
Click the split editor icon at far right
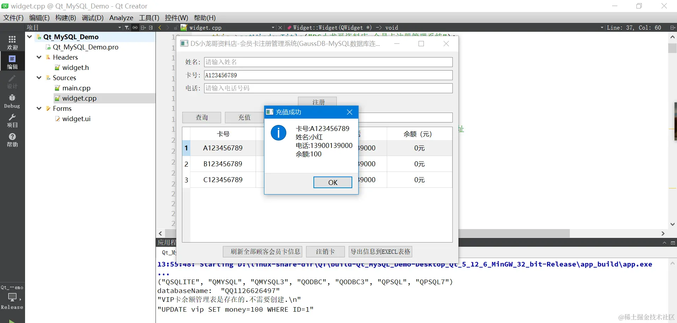point(672,28)
